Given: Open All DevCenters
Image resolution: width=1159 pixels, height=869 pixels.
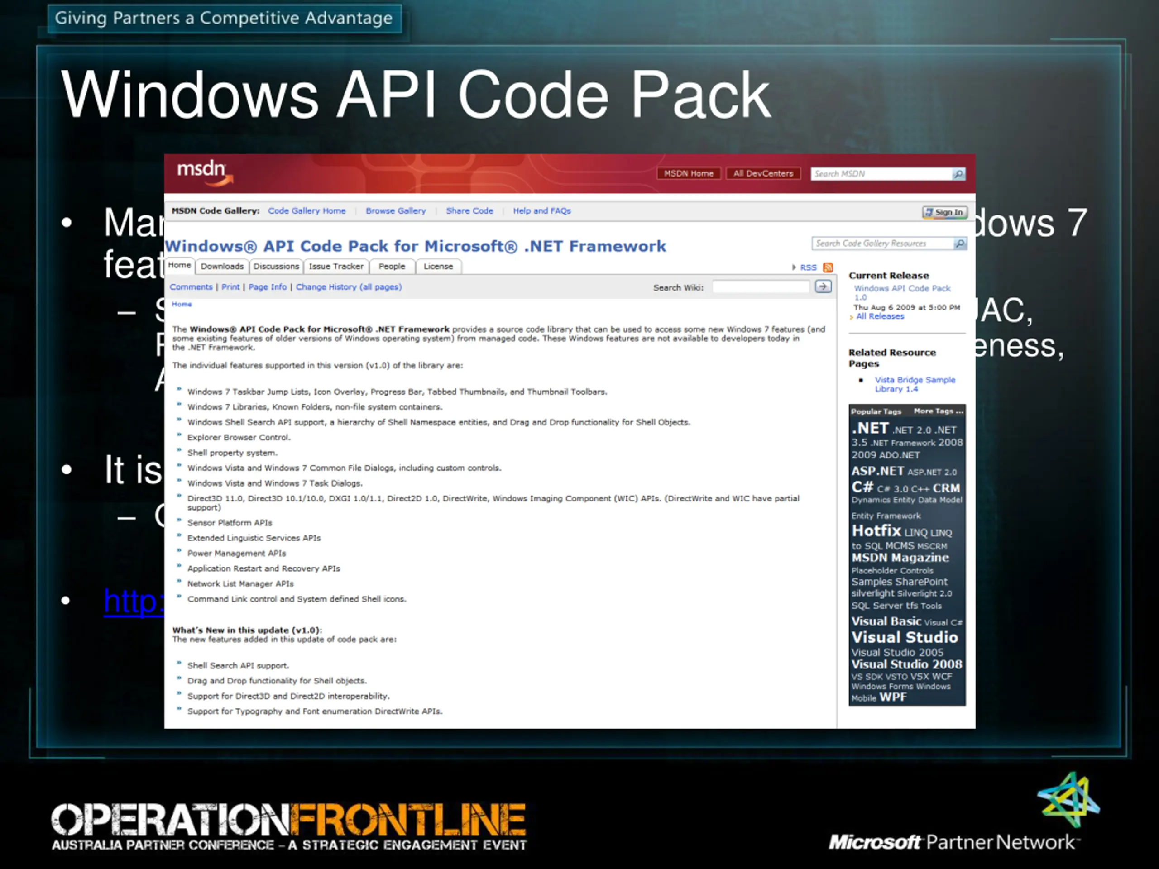Looking at the screenshot, I should tap(763, 173).
